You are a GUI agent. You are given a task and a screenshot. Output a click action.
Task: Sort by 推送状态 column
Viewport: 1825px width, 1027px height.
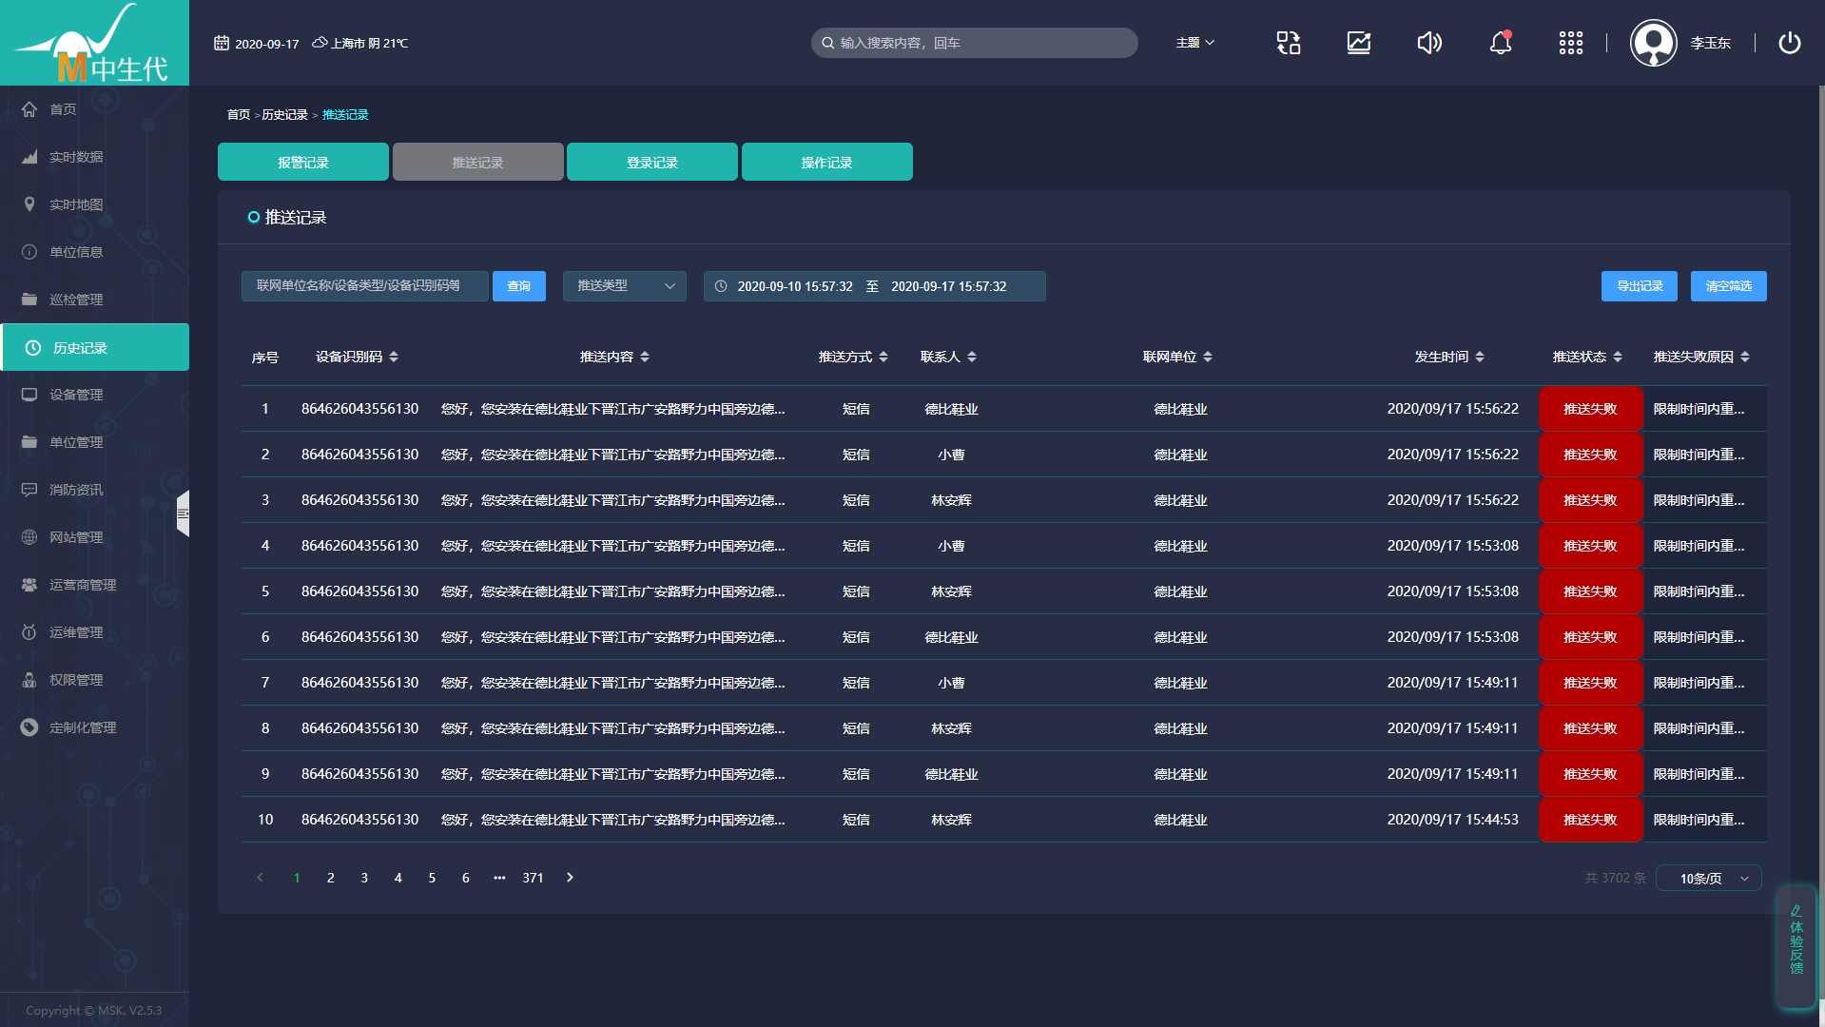tap(1617, 357)
